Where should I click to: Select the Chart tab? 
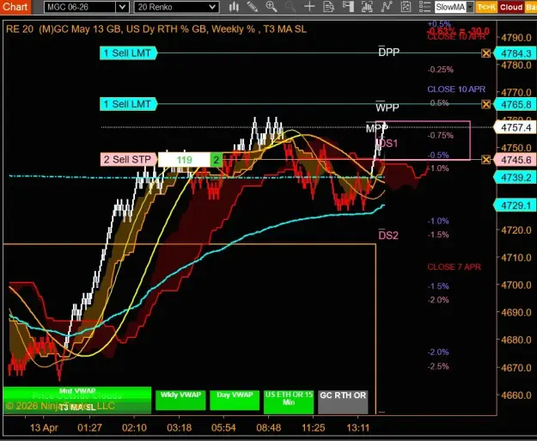(15, 7)
